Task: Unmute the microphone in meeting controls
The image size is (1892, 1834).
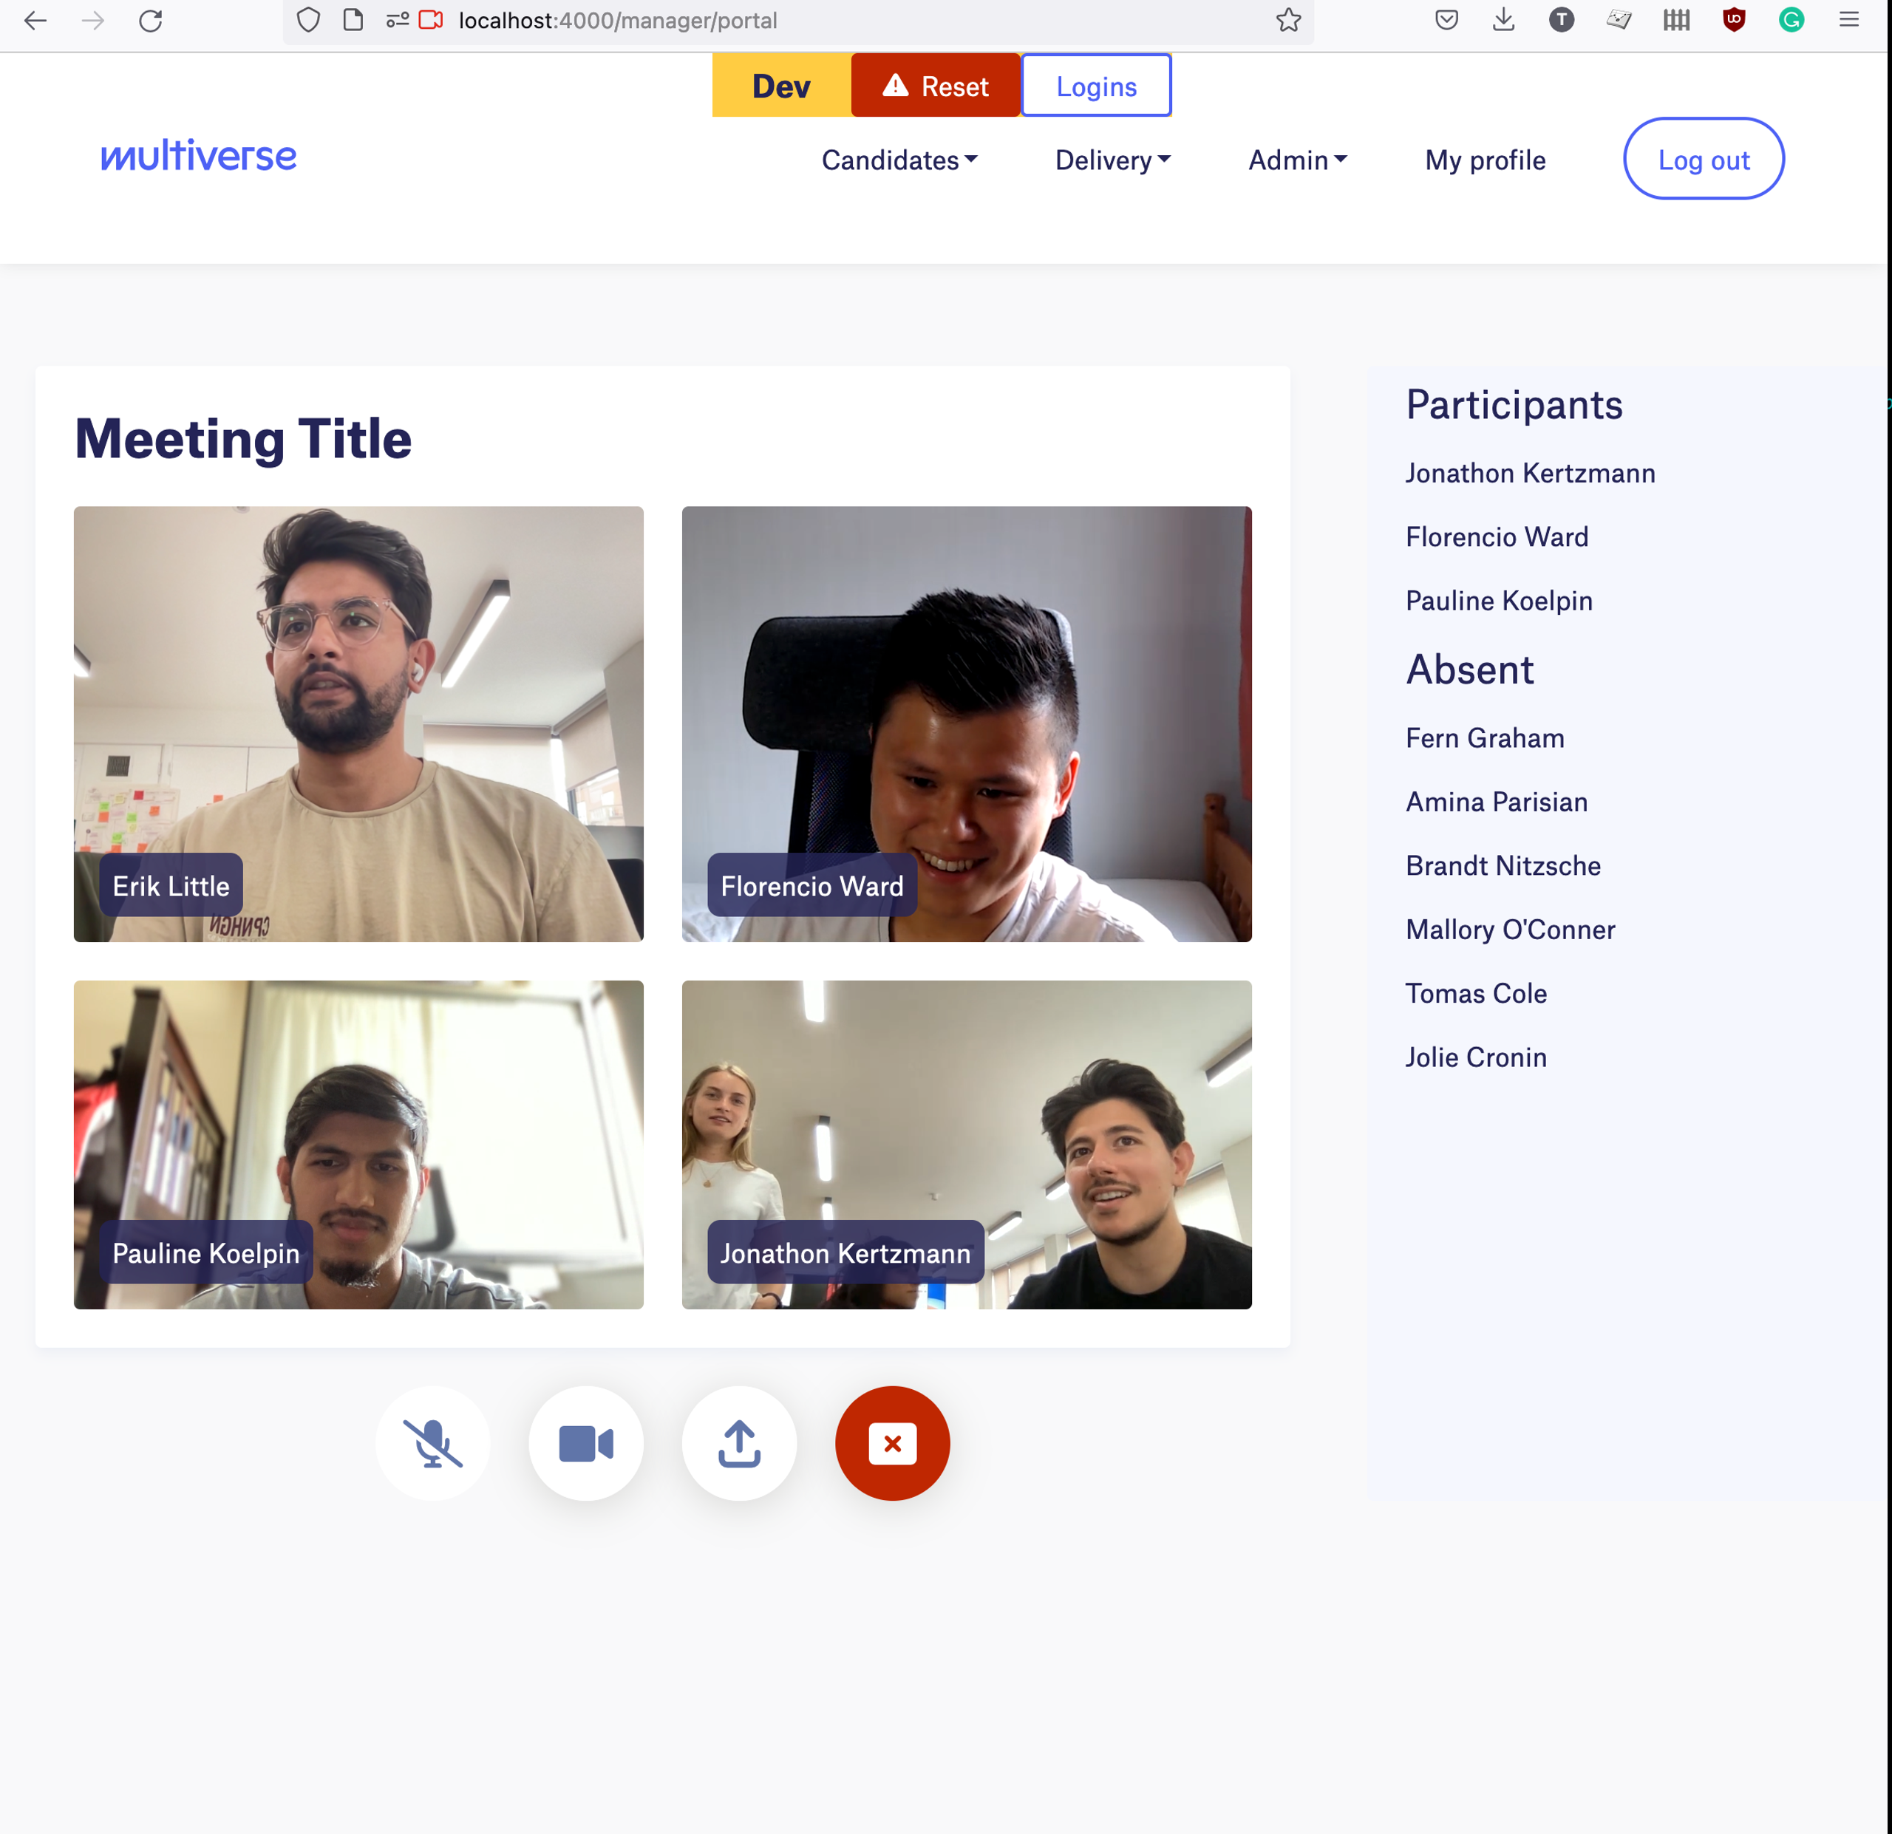Action: 432,1443
